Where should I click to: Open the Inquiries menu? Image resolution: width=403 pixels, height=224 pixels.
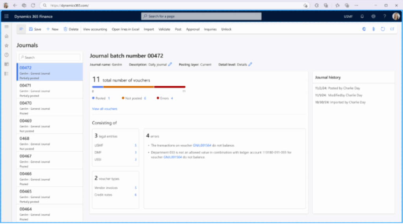210,29
